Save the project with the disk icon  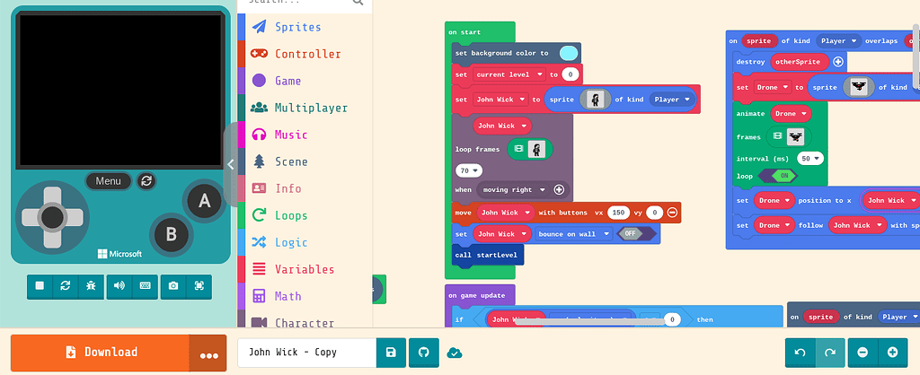(391, 353)
